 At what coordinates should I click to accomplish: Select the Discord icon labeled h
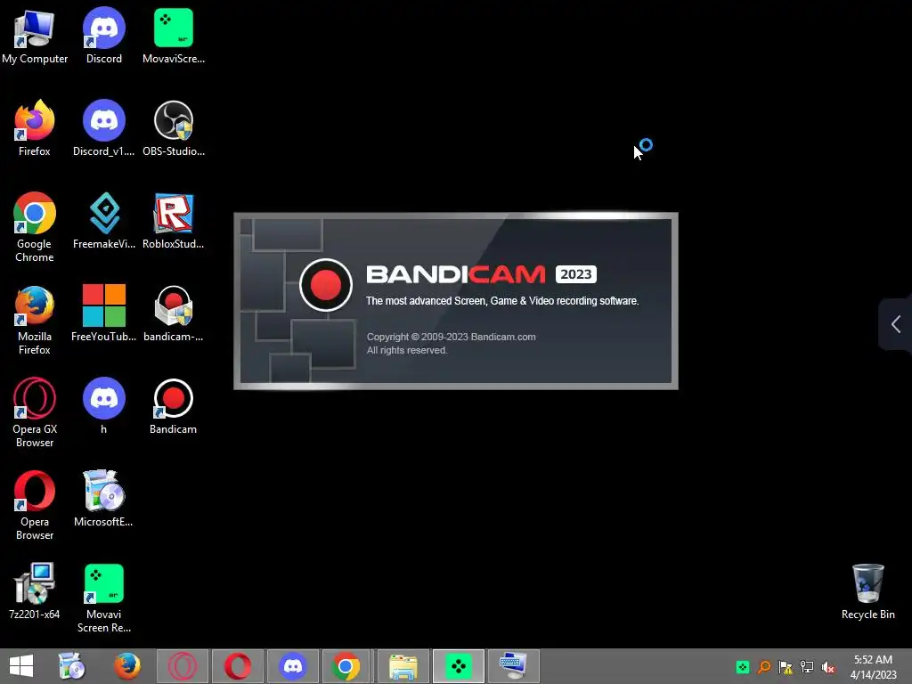[104, 406]
